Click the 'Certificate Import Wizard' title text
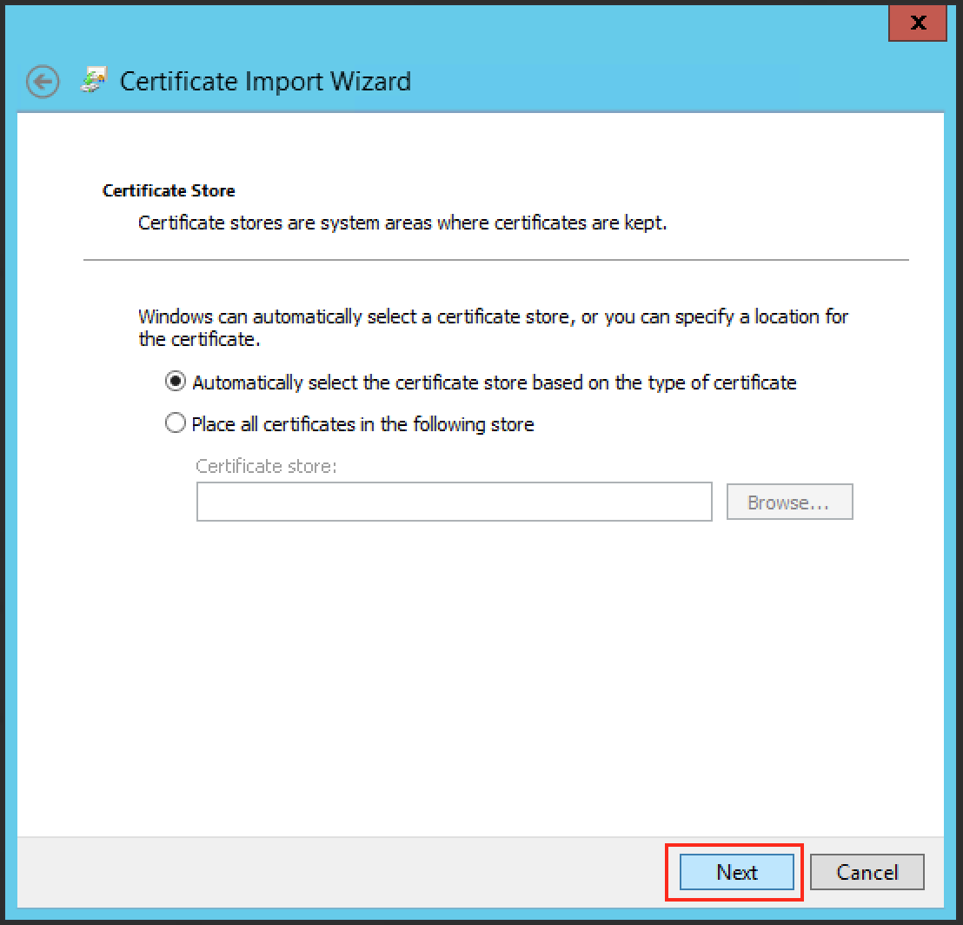Image resolution: width=963 pixels, height=925 pixels. [265, 82]
